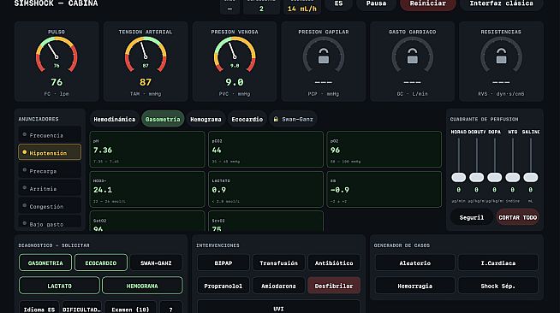Open the ES language selector in header
The image size is (560, 313).
tap(338, 4)
